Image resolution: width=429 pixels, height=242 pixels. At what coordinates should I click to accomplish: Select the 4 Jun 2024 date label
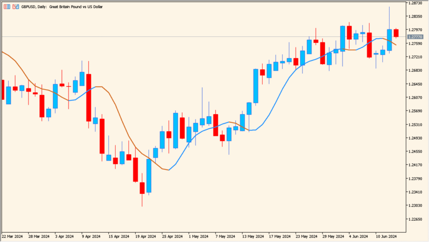pos(357,236)
